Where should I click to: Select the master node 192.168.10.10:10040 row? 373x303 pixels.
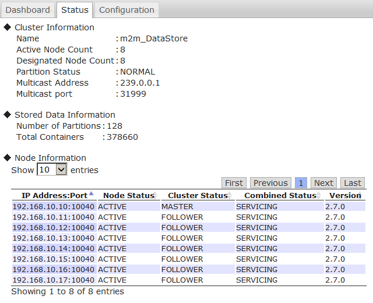coord(54,207)
